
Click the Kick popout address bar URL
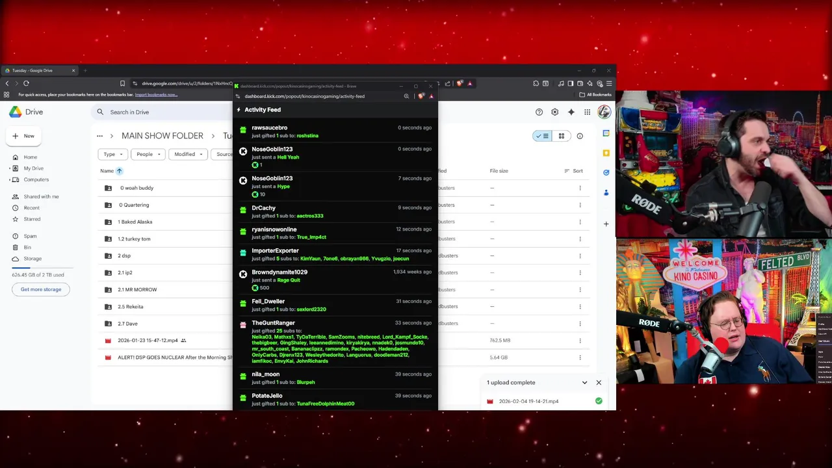coord(304,96)
